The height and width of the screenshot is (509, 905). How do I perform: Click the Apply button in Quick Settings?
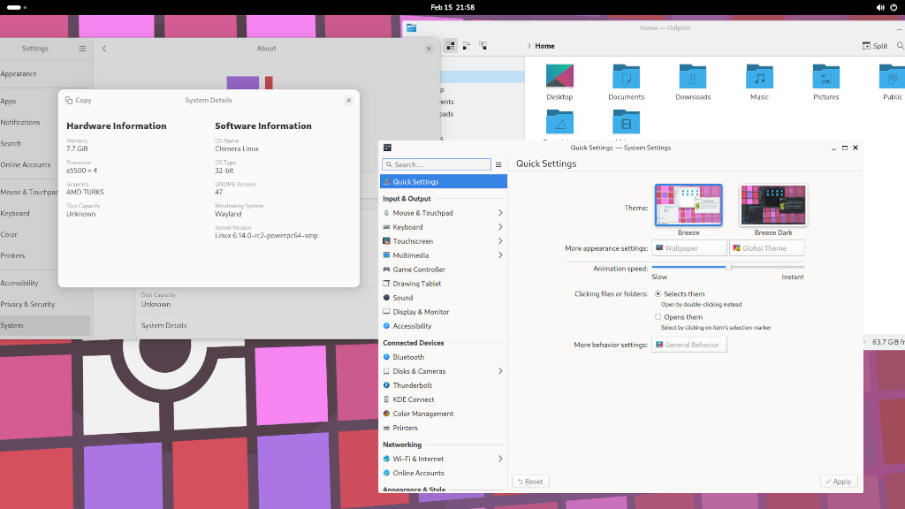pos(839,482)
